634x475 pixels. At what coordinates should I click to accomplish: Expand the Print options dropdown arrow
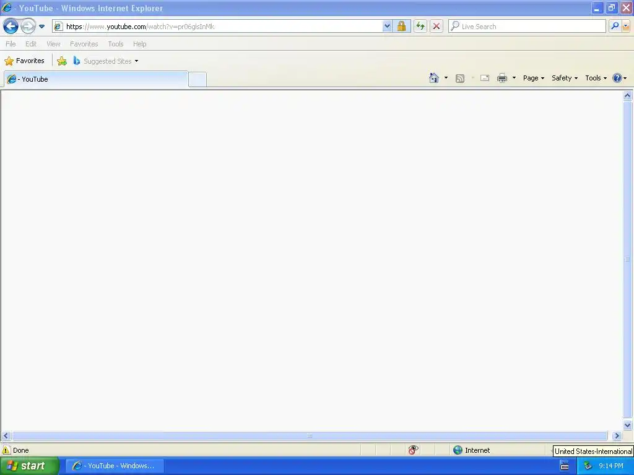(x=514, y=78)
